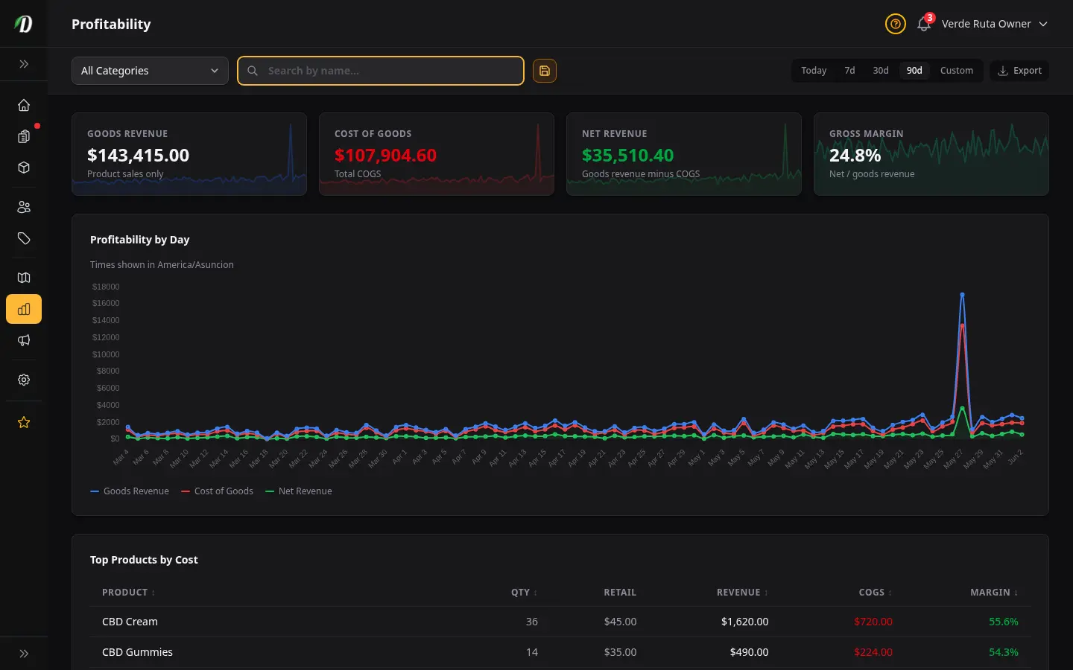Click the double-chevron at the sidebar bottom
Screen dimensions: 1073x670
(24, 654)
